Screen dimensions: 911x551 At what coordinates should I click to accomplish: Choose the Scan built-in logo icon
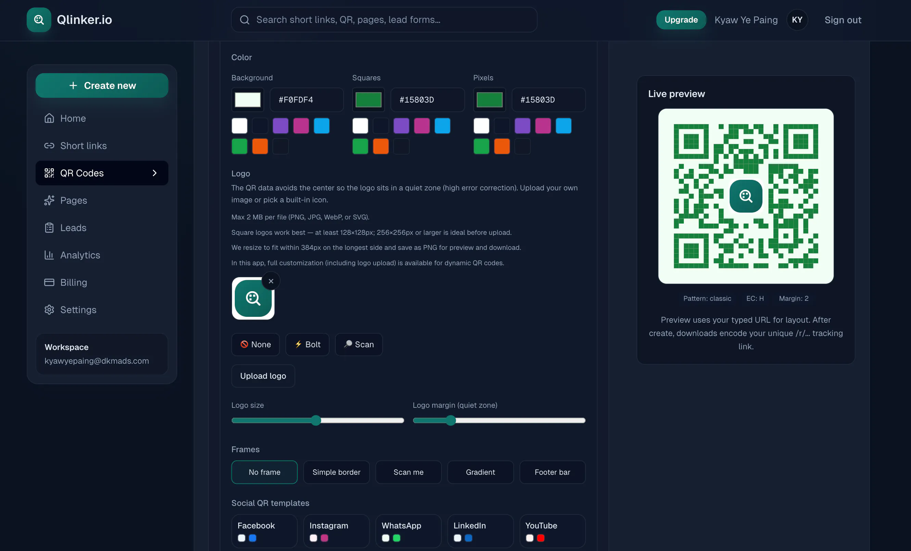click(359, 344)
